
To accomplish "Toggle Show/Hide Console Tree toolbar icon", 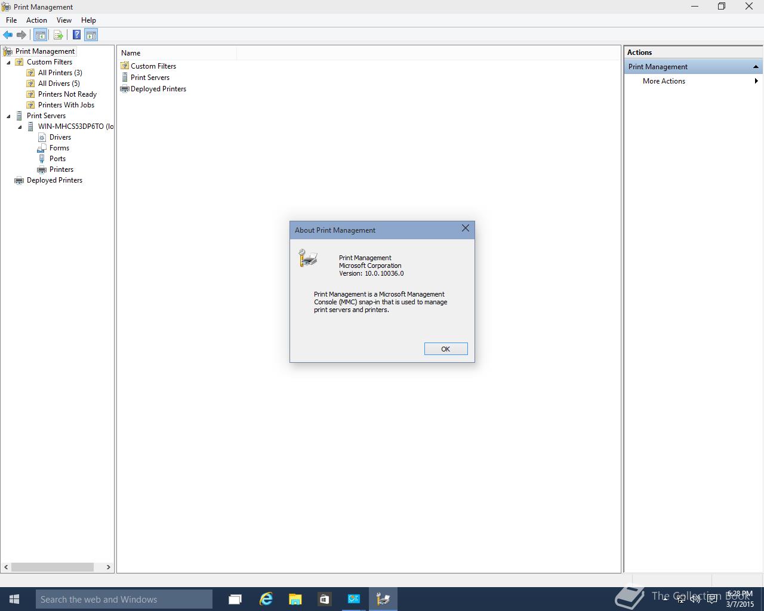I will click(x=40, y=35).
